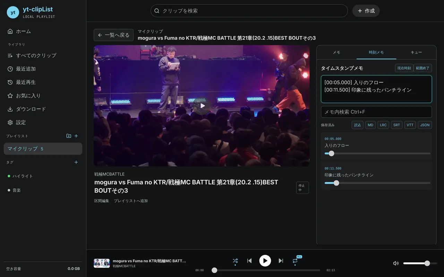444x277 pixels.
Task: Go back with 一覧へ戻る button
Action: tap(114, 35)
